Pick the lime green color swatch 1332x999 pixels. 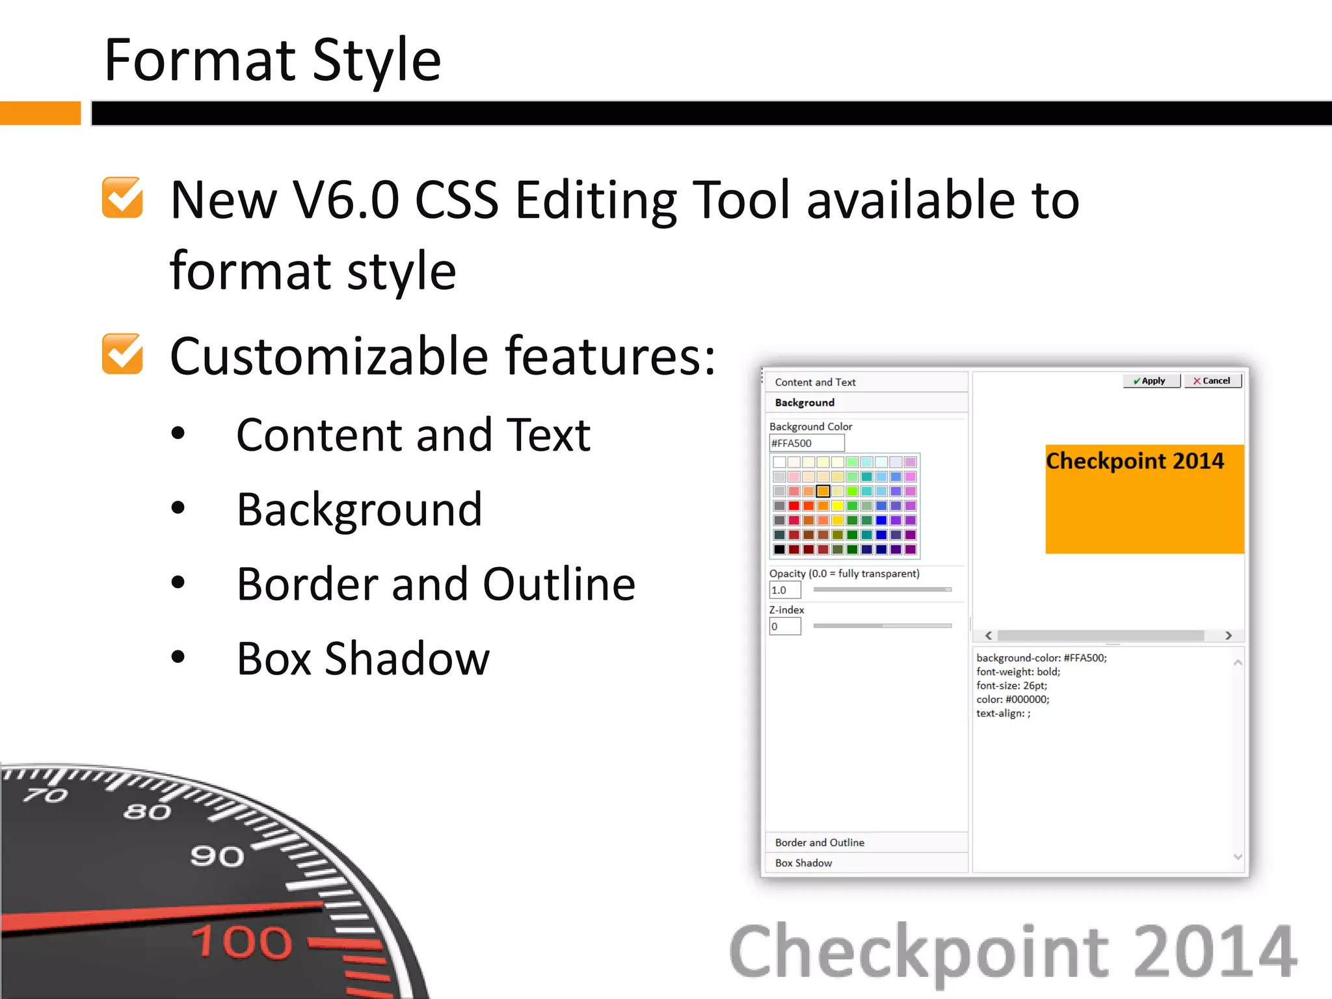pyautogui.click(x=852, y=491)
